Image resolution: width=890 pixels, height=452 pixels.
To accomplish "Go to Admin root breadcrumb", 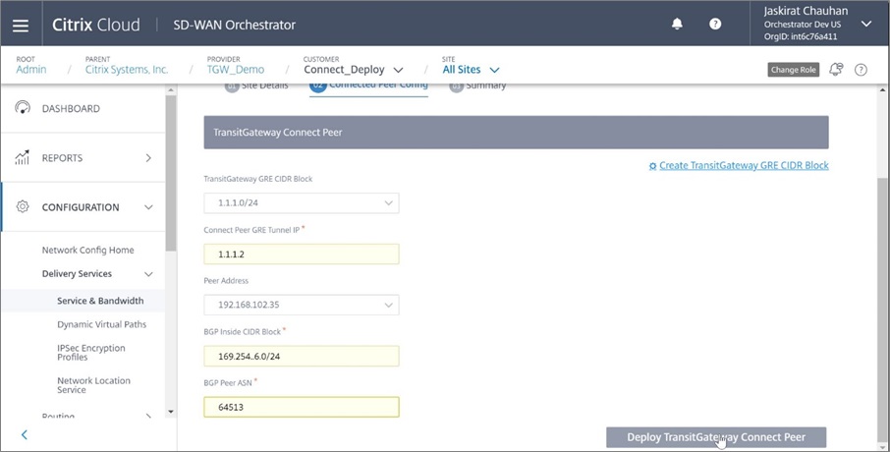I will point(31,70).
